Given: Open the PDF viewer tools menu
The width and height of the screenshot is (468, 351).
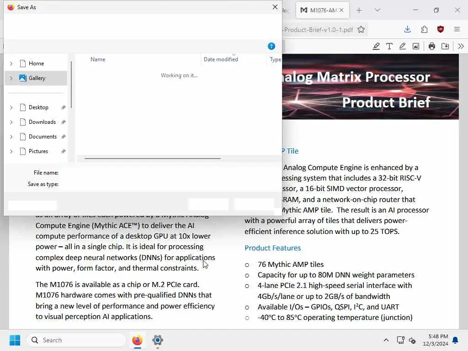Looking at the screenshot, I should click(461, 46).
